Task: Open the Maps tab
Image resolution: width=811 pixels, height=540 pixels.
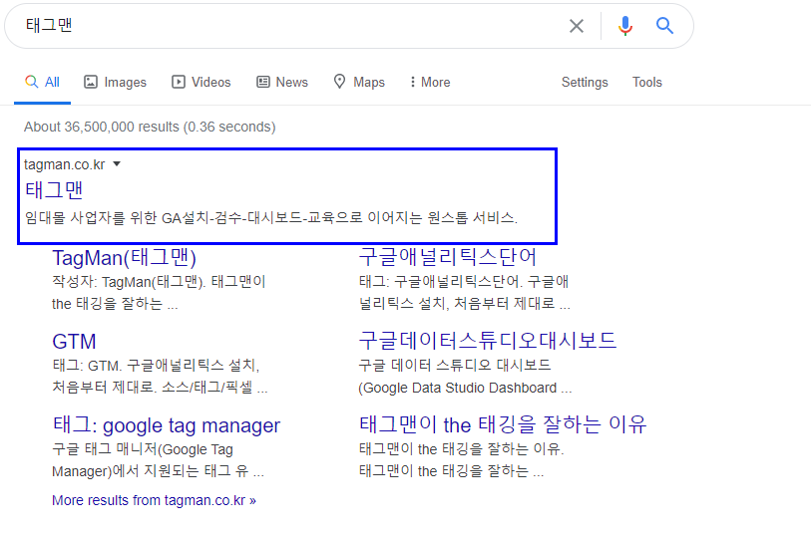Action: [x=359, y=82]
